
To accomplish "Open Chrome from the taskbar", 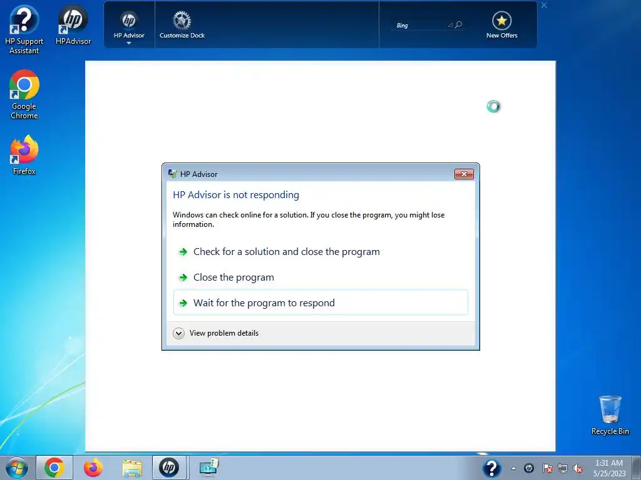I will tap(54, 467).
